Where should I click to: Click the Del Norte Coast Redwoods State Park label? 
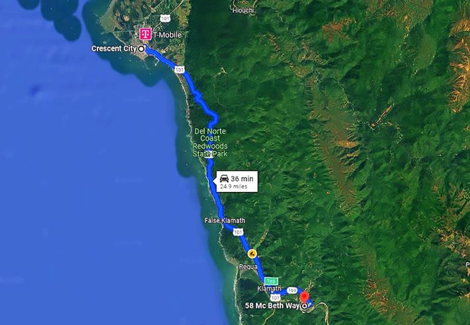[210, 143]
